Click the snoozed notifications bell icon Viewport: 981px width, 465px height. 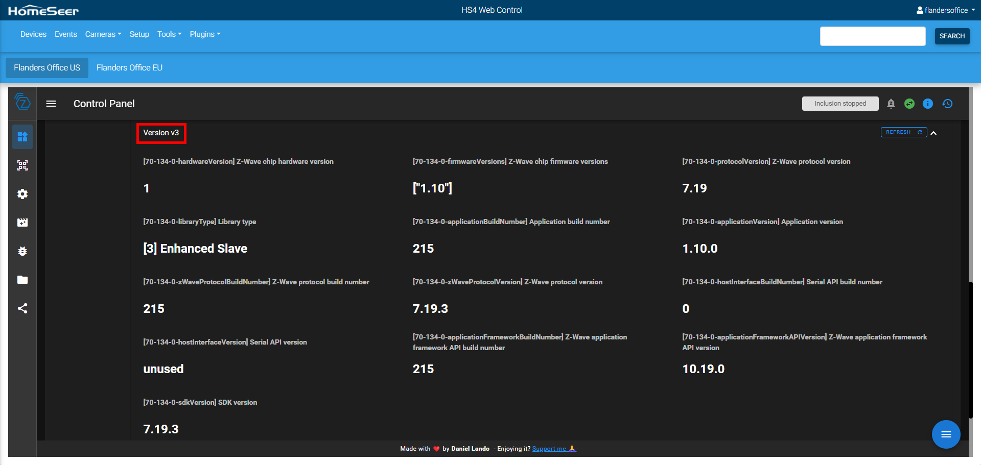pos(891,104)
